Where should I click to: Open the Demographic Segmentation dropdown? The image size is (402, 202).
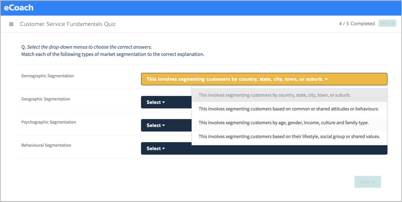[264, 79]
